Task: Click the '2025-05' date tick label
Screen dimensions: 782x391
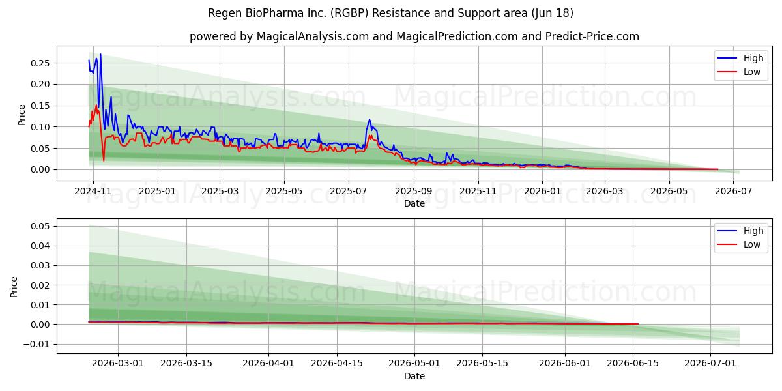Action: pos(284,191)
